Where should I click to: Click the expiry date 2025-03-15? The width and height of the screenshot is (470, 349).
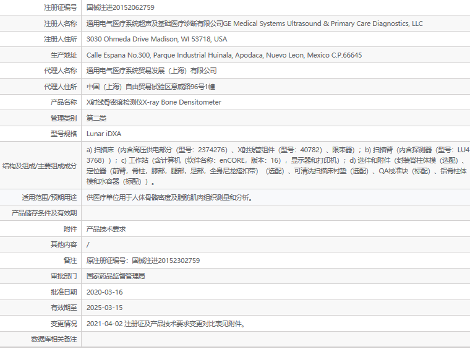click(x=105, y=308)
